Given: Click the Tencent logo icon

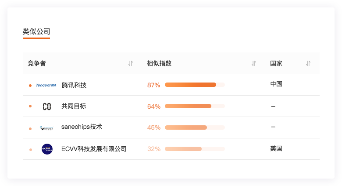Looking at the screenshot, I should [46, 85].
